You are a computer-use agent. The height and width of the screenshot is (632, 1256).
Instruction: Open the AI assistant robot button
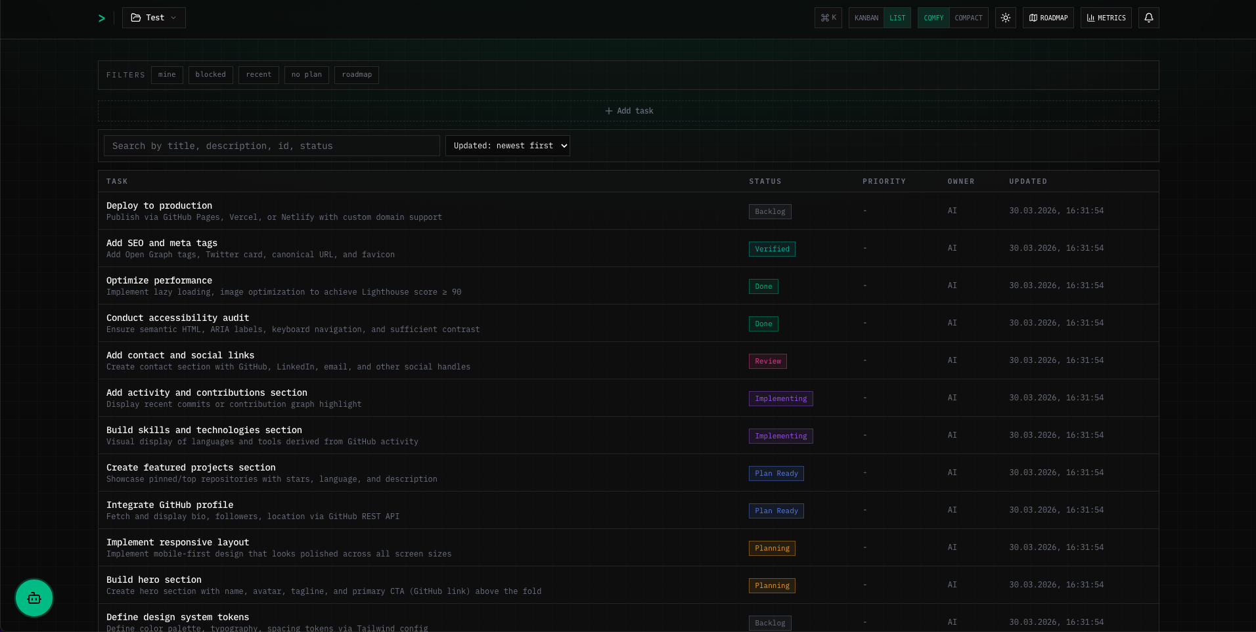34,598
